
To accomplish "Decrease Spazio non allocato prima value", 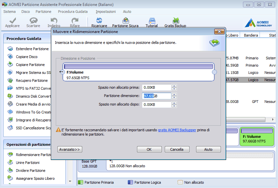I will (x=174, y=89).
